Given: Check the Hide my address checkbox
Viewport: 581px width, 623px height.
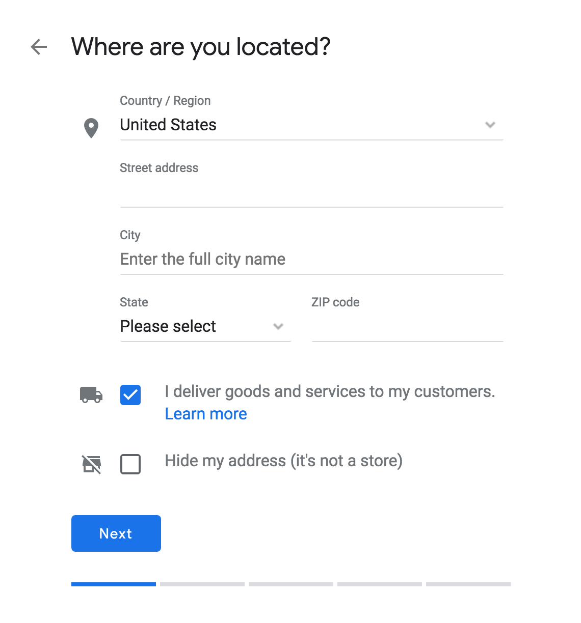Looking at the screenshot, I should (130, 464).
